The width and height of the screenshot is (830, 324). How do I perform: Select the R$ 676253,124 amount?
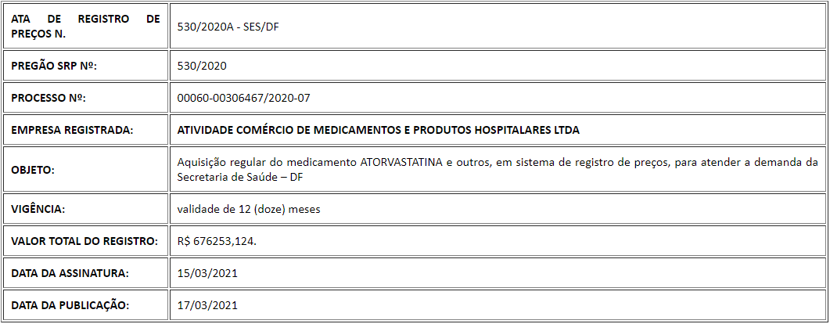(217, 241)
